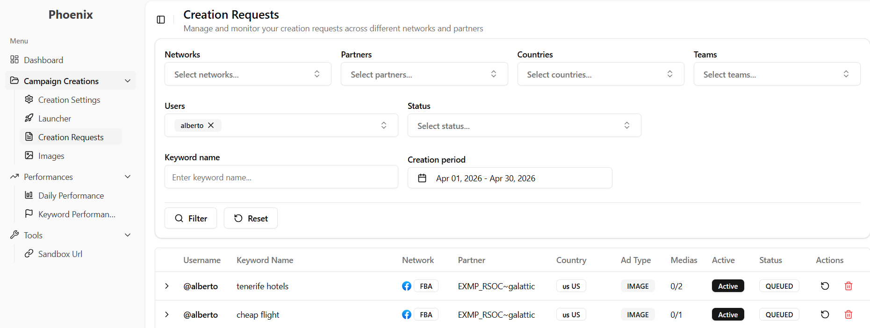
Task: Delete the cheap flight request
Action: [x=848, y=314]
